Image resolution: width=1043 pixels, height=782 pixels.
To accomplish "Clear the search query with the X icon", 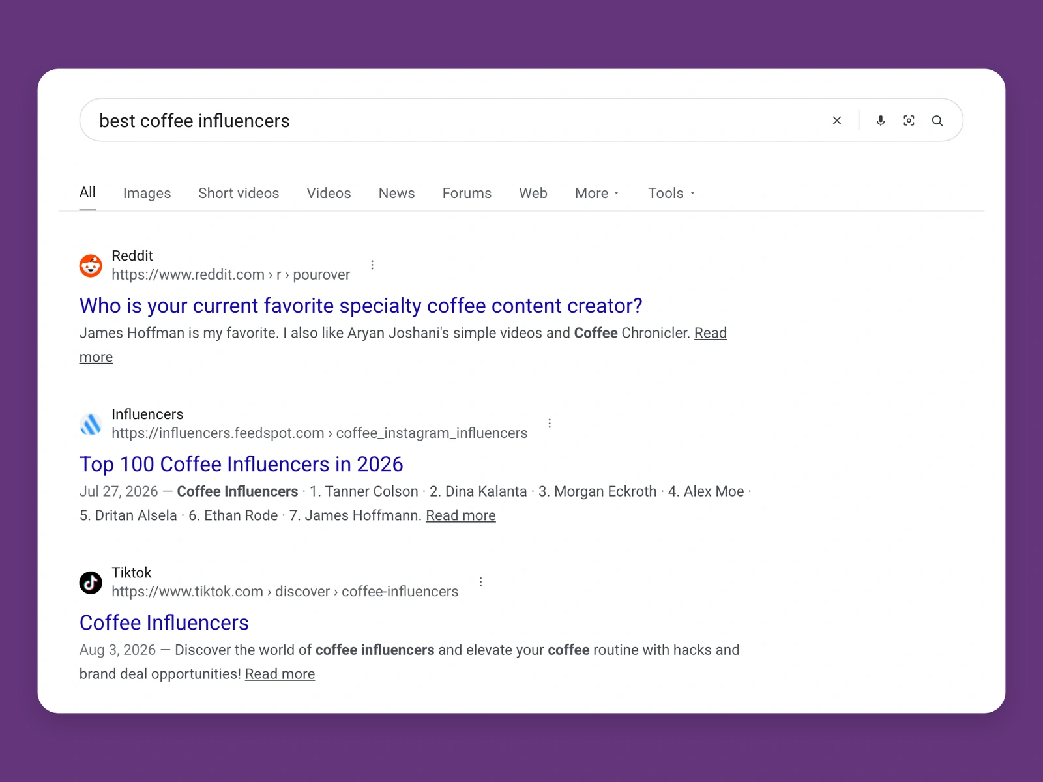I will tap(837, 121).
